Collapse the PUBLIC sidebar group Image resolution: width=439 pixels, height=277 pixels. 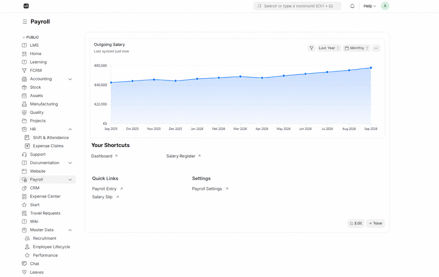coord(31,37)
